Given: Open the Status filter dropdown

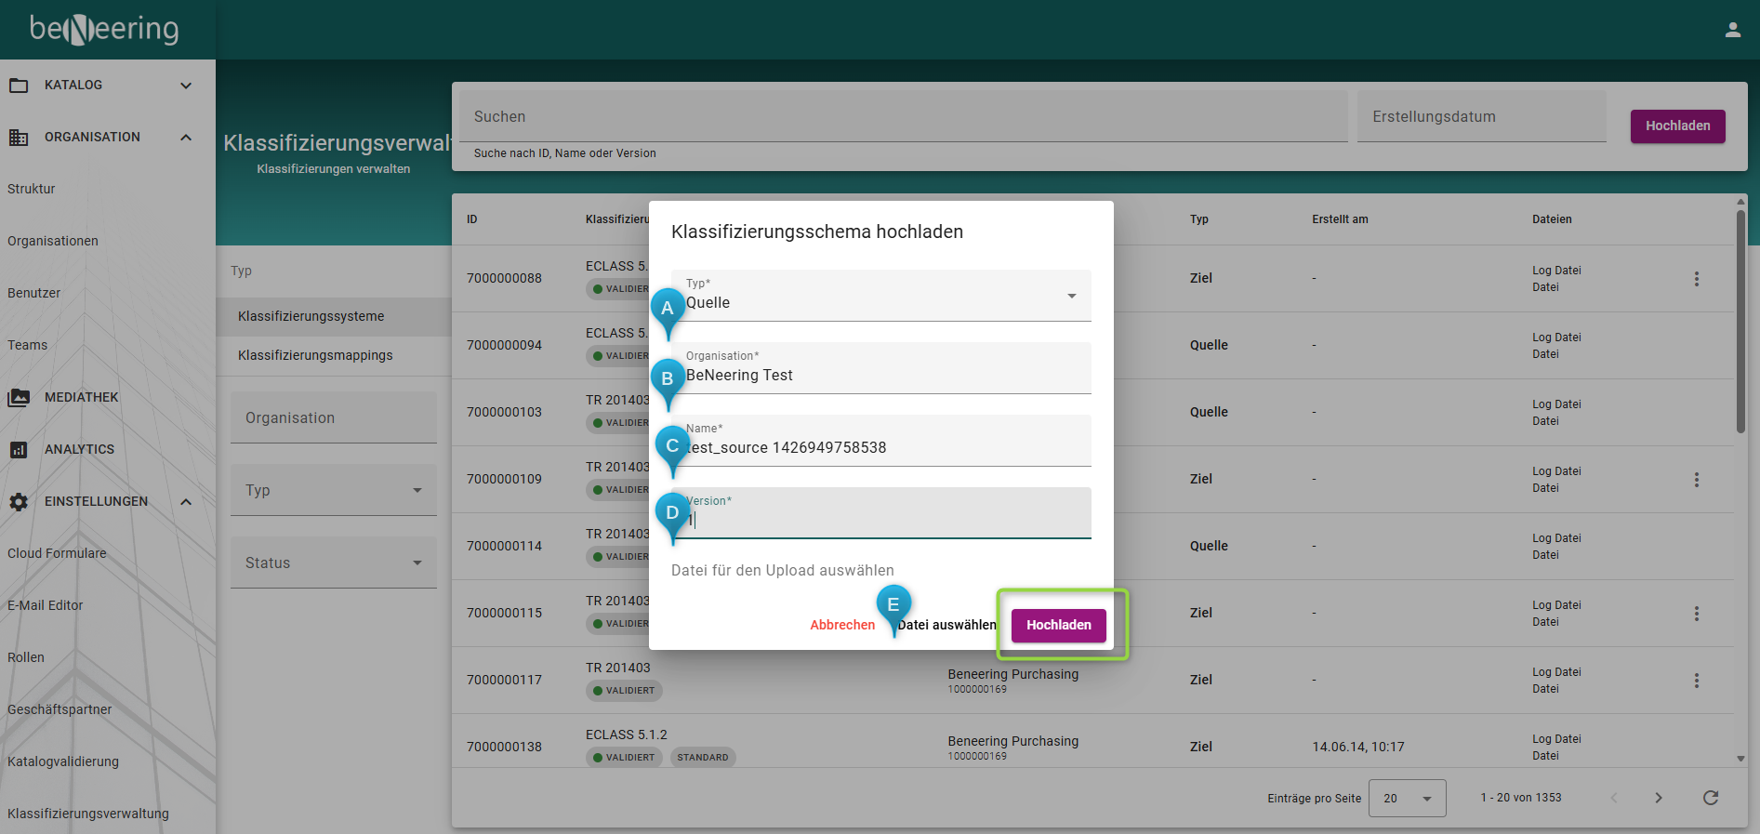Looking at the screenshot, I should pyautogui.click(x=333, y=563).
